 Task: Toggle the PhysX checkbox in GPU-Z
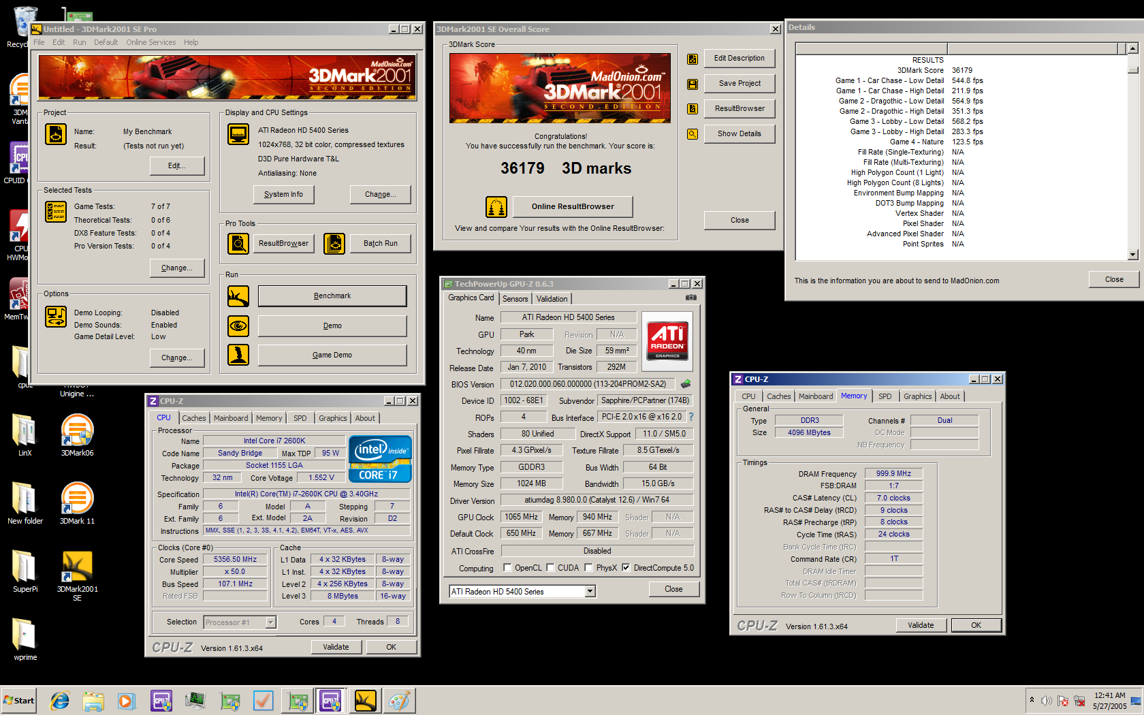pos(588,568)
